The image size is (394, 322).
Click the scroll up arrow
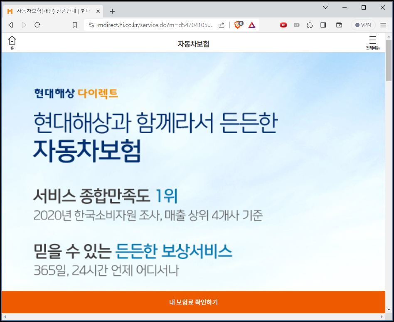click(389, 37)
